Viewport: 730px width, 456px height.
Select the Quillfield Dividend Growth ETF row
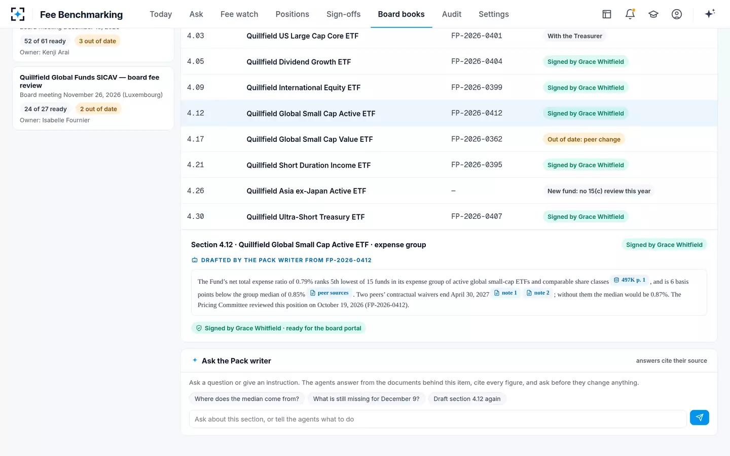[449, 62]
